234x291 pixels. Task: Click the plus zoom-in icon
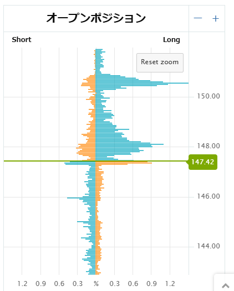(216, 18)
